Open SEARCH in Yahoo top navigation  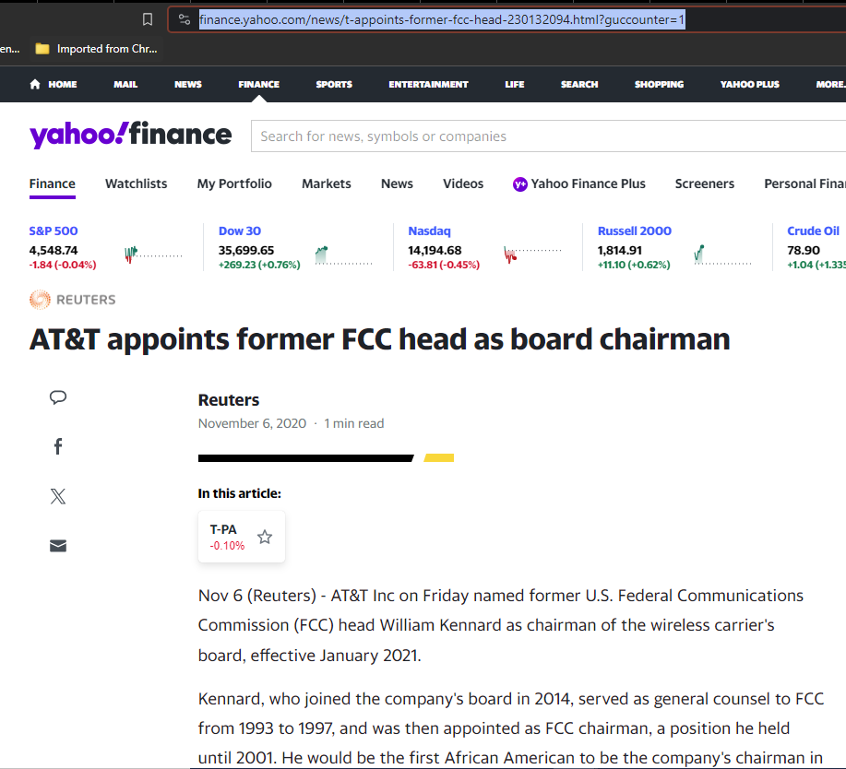[579, 84]
